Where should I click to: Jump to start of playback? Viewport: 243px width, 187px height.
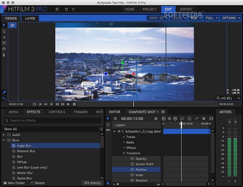[51, 104]
